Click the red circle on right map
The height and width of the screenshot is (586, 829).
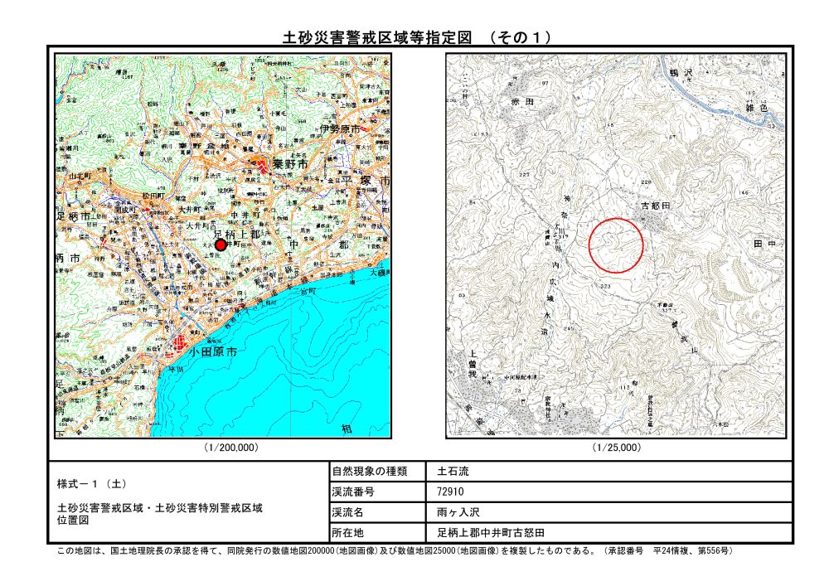616,245
